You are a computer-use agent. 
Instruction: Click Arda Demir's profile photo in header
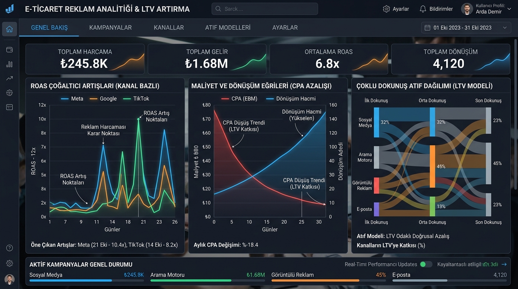click(x=467, y=9)
